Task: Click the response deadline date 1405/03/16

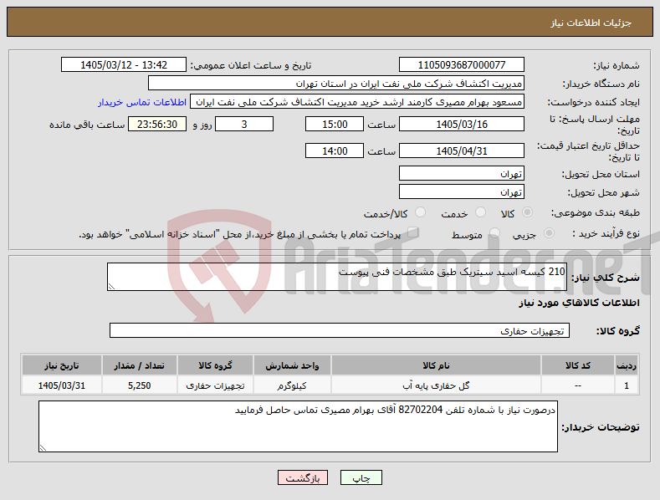Action: [461, 124]
